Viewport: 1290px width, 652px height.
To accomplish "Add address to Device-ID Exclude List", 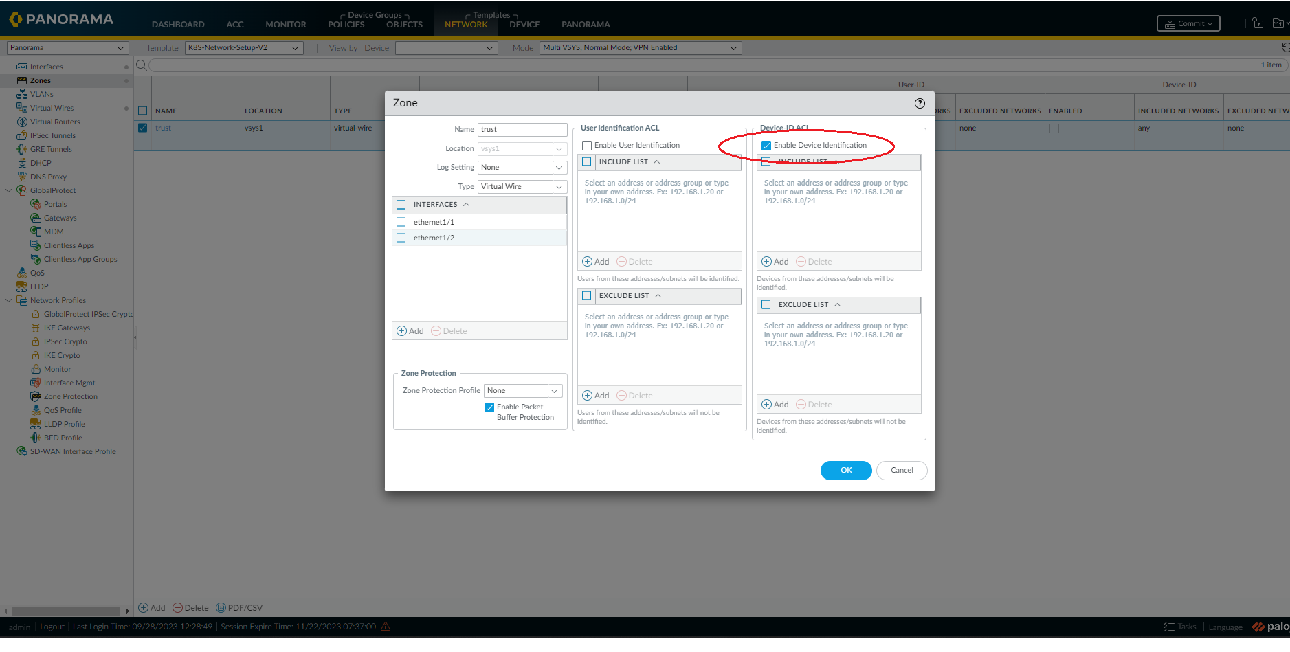I will pos(775,405).
